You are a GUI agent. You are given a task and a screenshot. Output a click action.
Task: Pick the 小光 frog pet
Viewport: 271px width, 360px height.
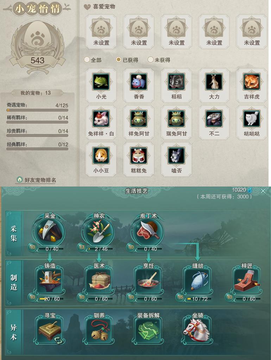[101, 85]
